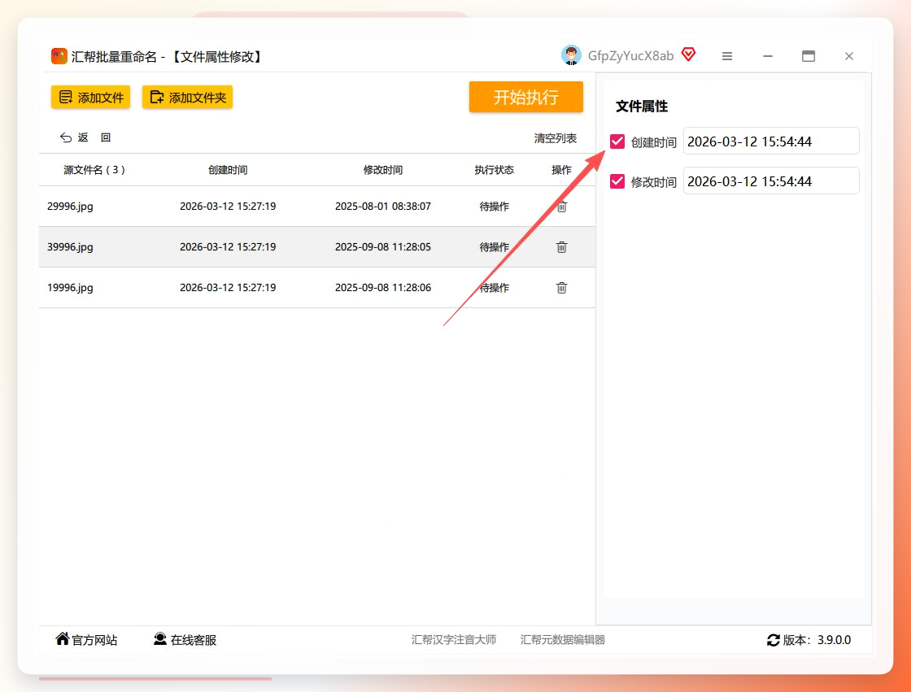
Task: Click the 添加文件夹 button
Action: 188,97
